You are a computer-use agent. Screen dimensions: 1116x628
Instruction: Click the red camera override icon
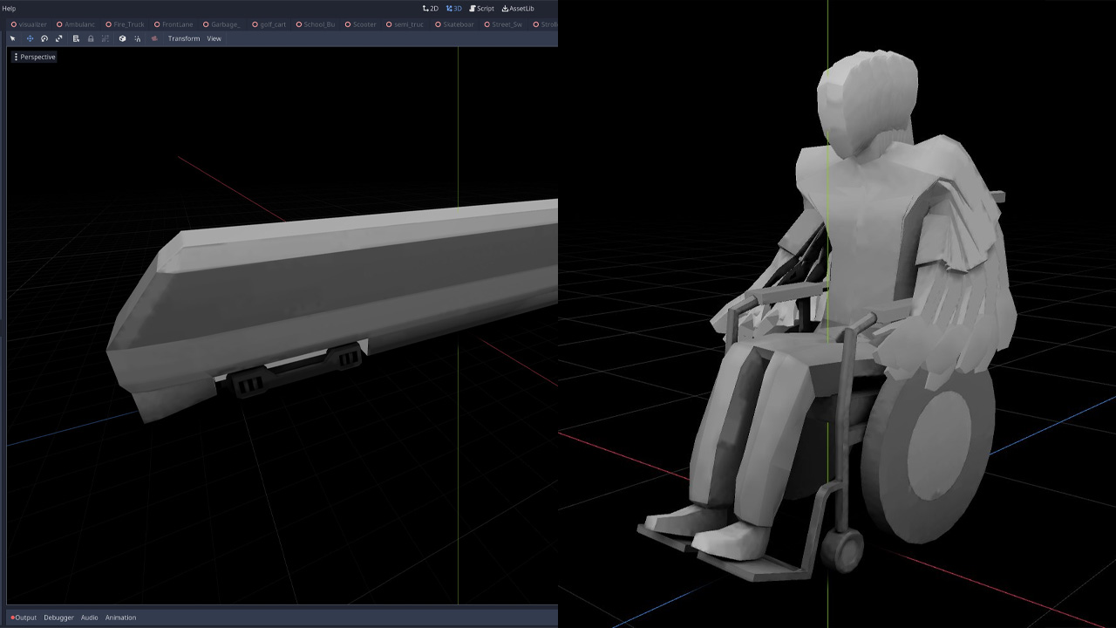(154, 38)
